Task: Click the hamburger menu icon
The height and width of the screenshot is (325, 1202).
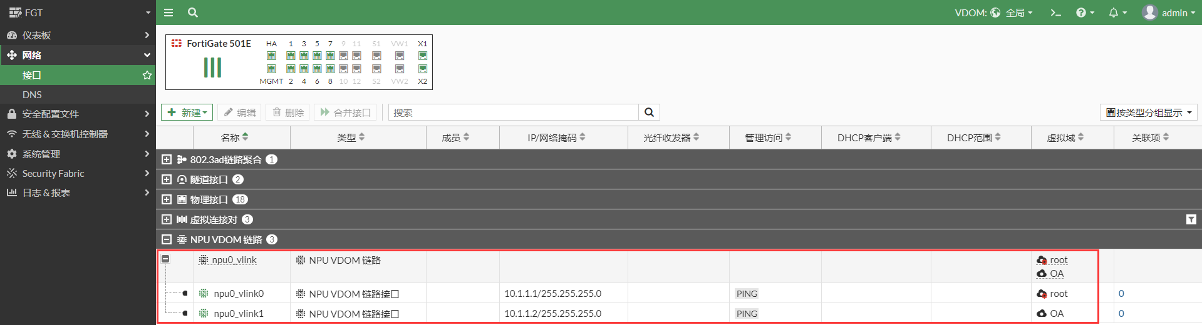Action: tap(168, 12)
